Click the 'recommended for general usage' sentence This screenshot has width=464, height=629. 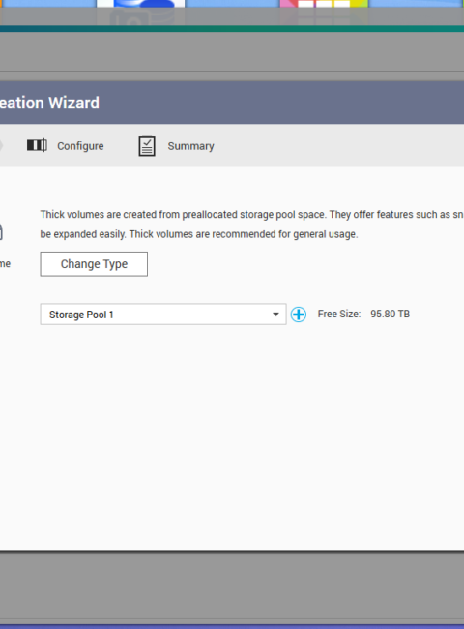(244, 234)
